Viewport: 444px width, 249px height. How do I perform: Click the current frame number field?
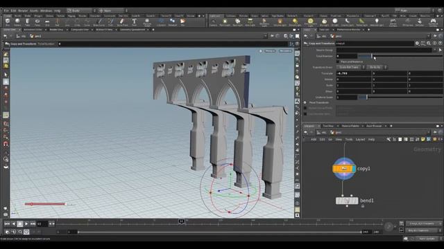click(x=42, y=223)
